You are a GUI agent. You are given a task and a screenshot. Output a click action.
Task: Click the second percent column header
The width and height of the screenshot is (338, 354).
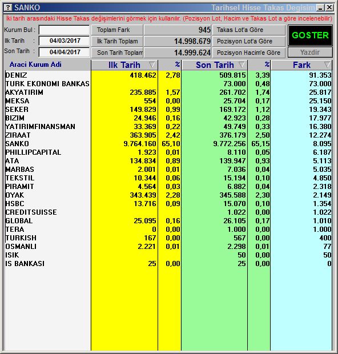click(259, 65)
